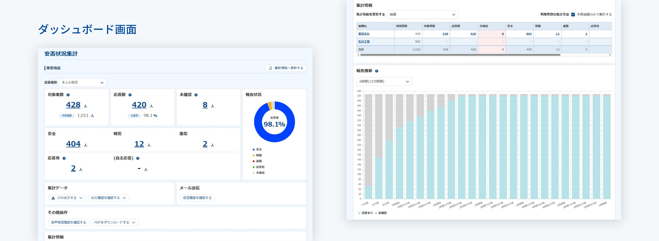Open the help icon next to 報告推移
The height and width of the screenshot is (241, 659).
pyautogui.click(x=377, y=71)
